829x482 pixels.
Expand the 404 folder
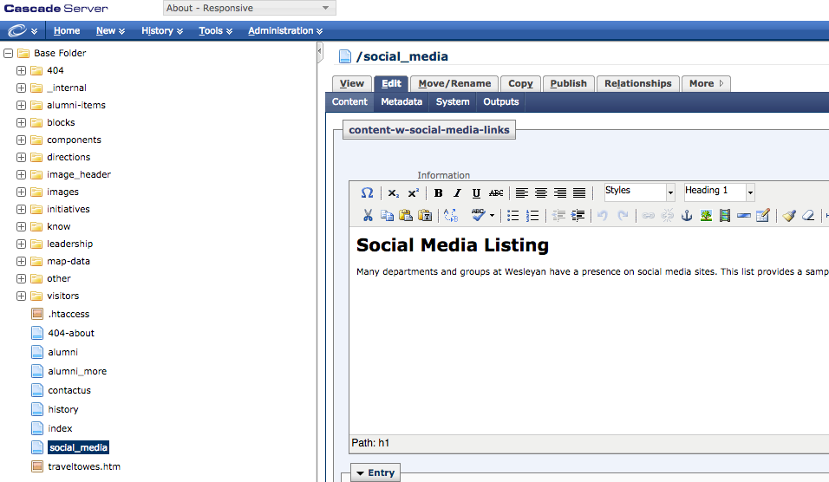(x=21, y=70)
